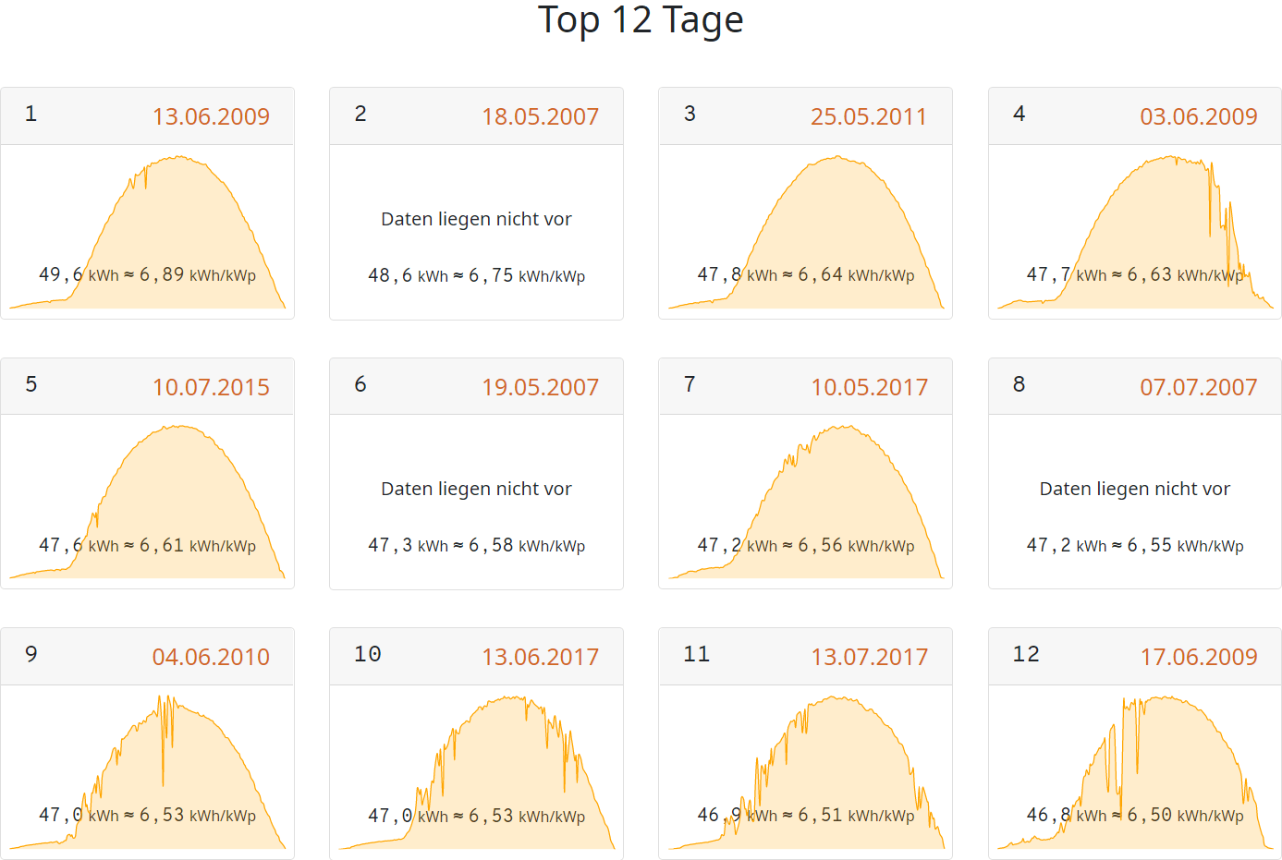Screen dimensions: 1282x860
Task: Click the 17.06.2009 date link
Action: point(1198,657)
